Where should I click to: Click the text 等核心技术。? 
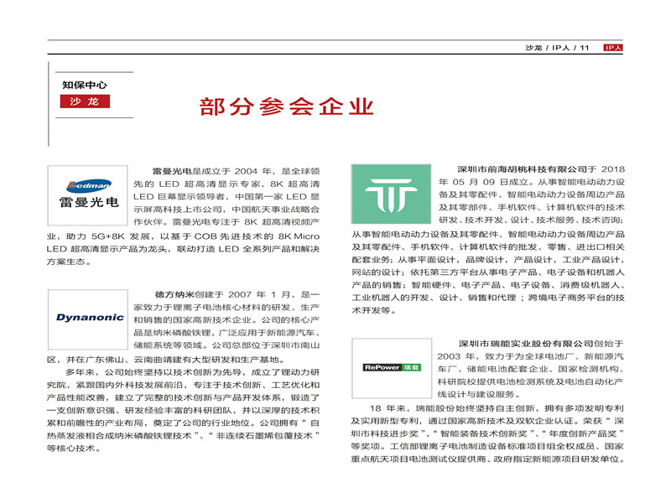74,449
